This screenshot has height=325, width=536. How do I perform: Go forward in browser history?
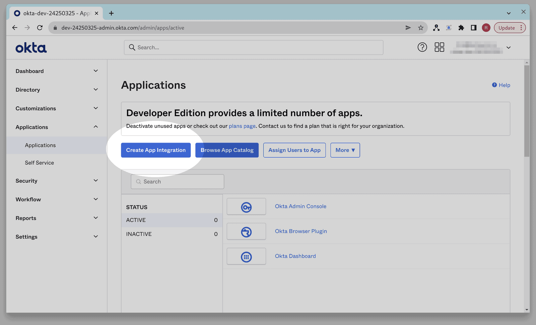(27, 28)
